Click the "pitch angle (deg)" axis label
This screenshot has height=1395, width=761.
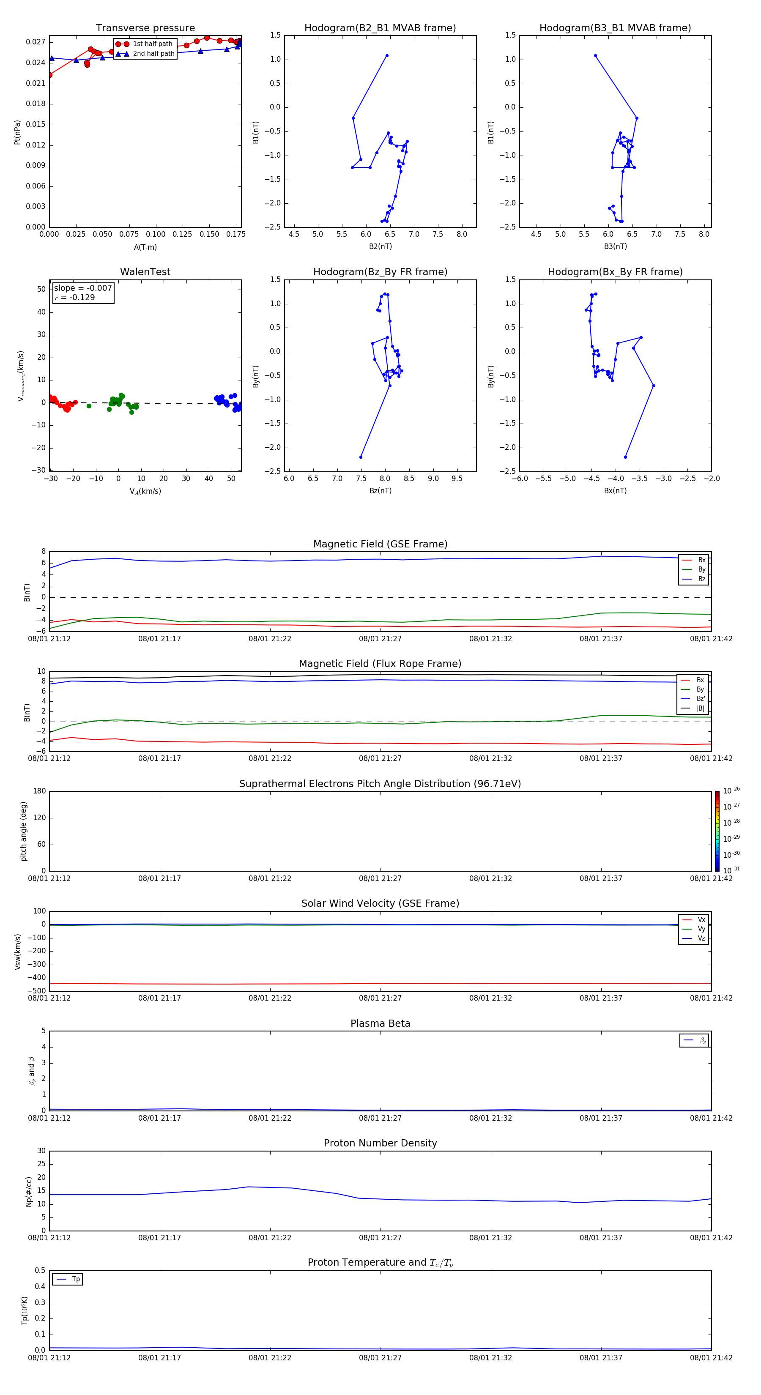(x=23, y=831)
